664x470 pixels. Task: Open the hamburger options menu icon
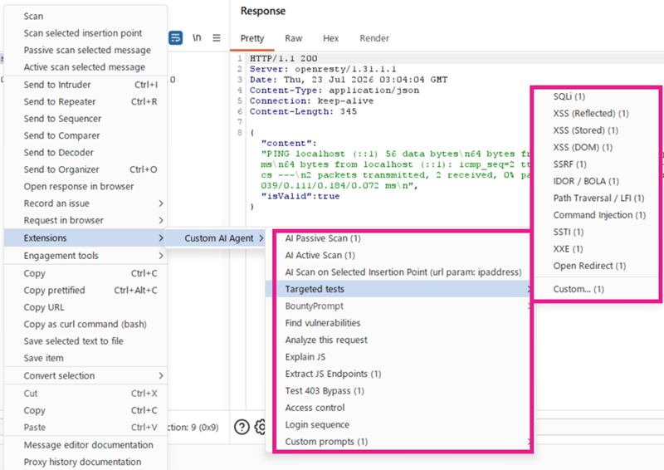217,37
